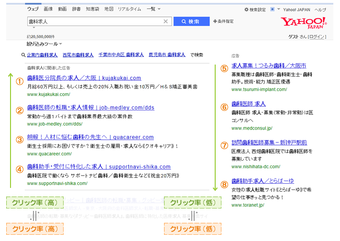Screen dimensions: 340x241
Task: Click URL www.supportnavi-shika.com/
Action: point(57,183)
